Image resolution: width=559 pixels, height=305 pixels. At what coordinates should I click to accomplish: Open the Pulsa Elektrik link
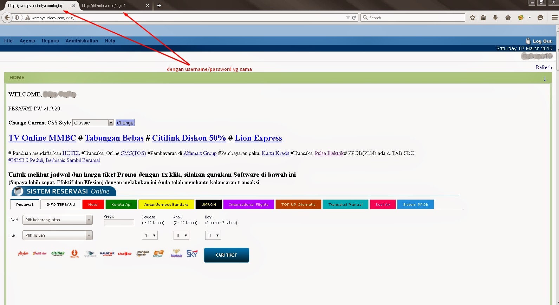(329, 153)
